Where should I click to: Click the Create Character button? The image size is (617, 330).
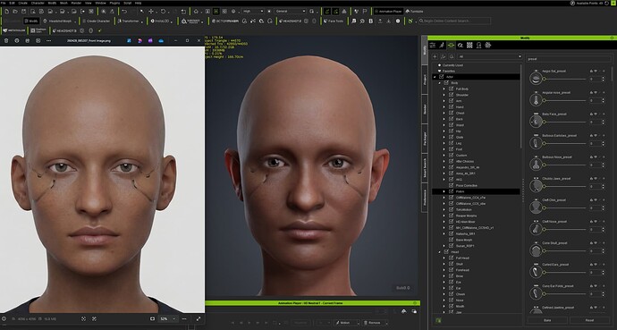click(x=96, y=21)
